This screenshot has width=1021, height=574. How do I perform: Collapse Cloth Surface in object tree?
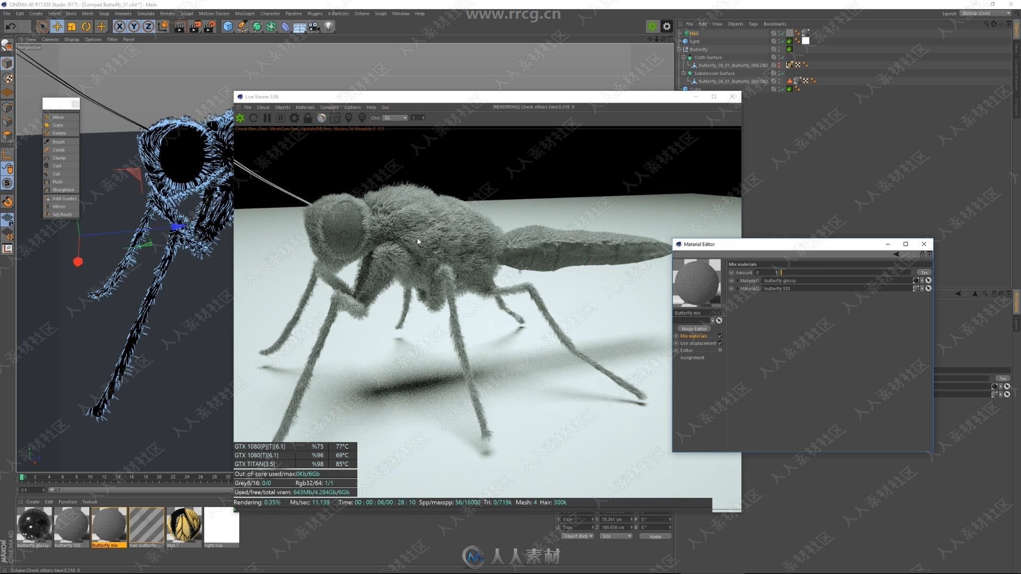coord(683,57)
